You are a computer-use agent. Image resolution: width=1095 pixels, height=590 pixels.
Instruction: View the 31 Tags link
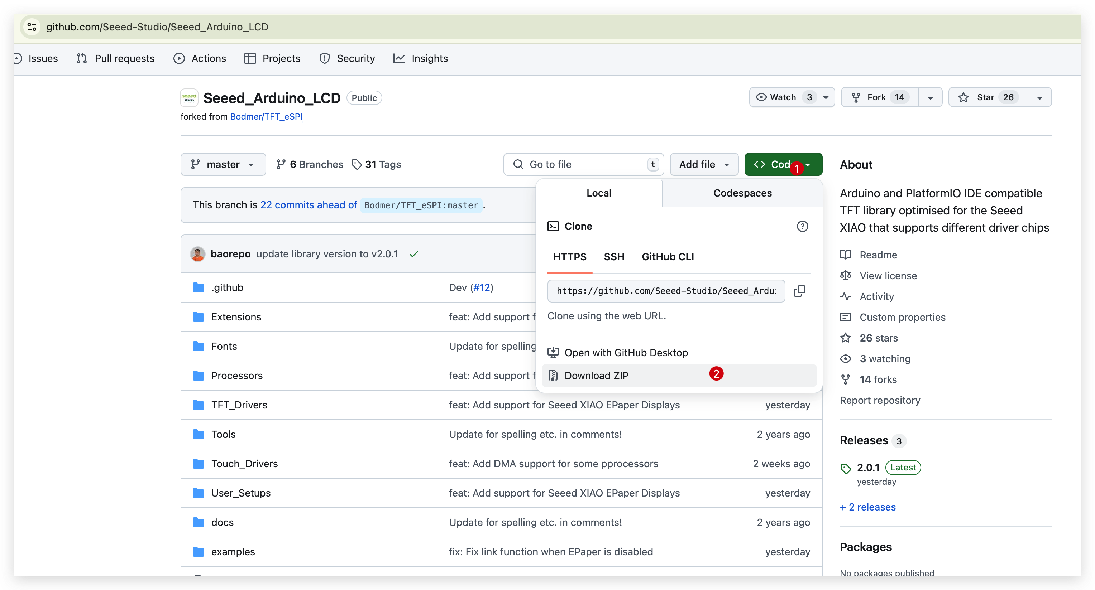376,164
